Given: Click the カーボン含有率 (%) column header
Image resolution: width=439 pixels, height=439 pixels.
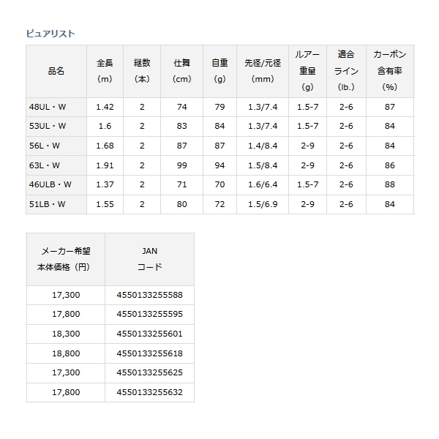Looking at the screenshot, I should coord(389,71).
